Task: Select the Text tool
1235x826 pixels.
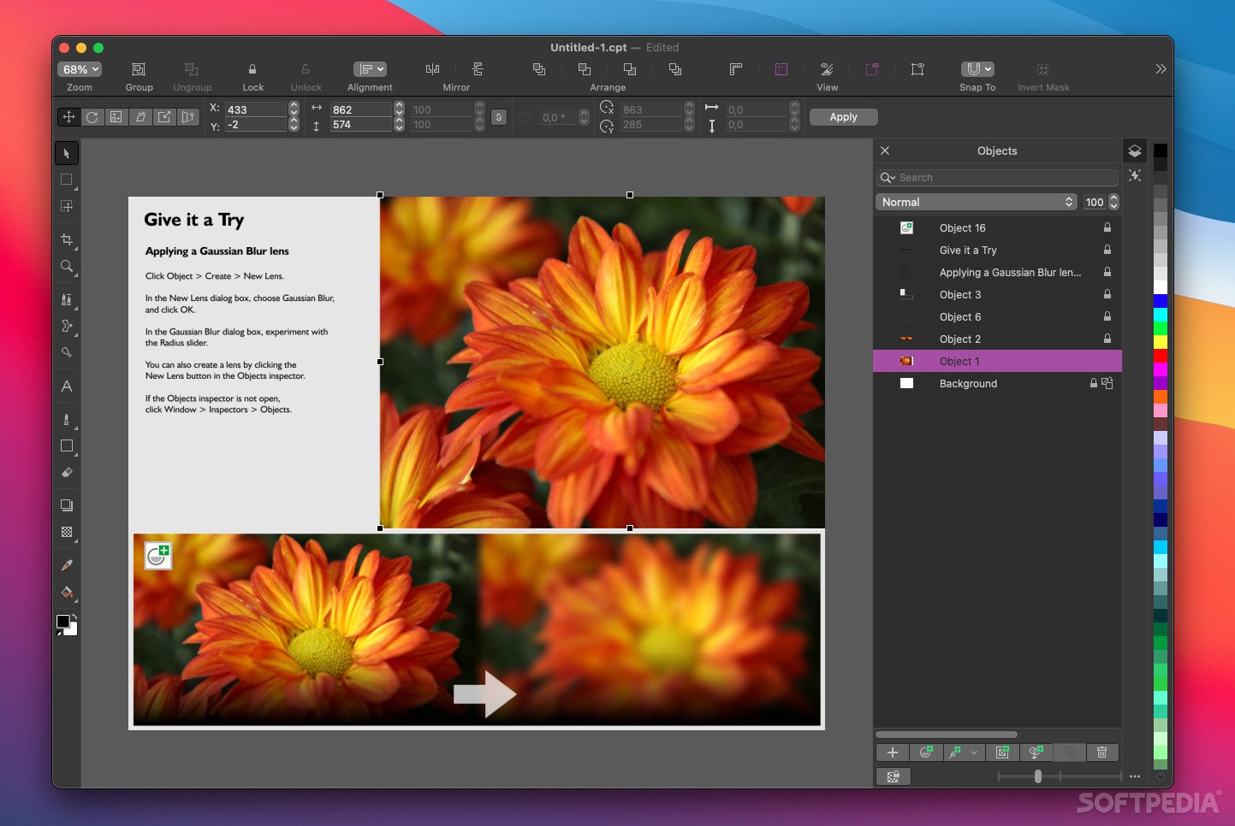Action: pos(67,386)
